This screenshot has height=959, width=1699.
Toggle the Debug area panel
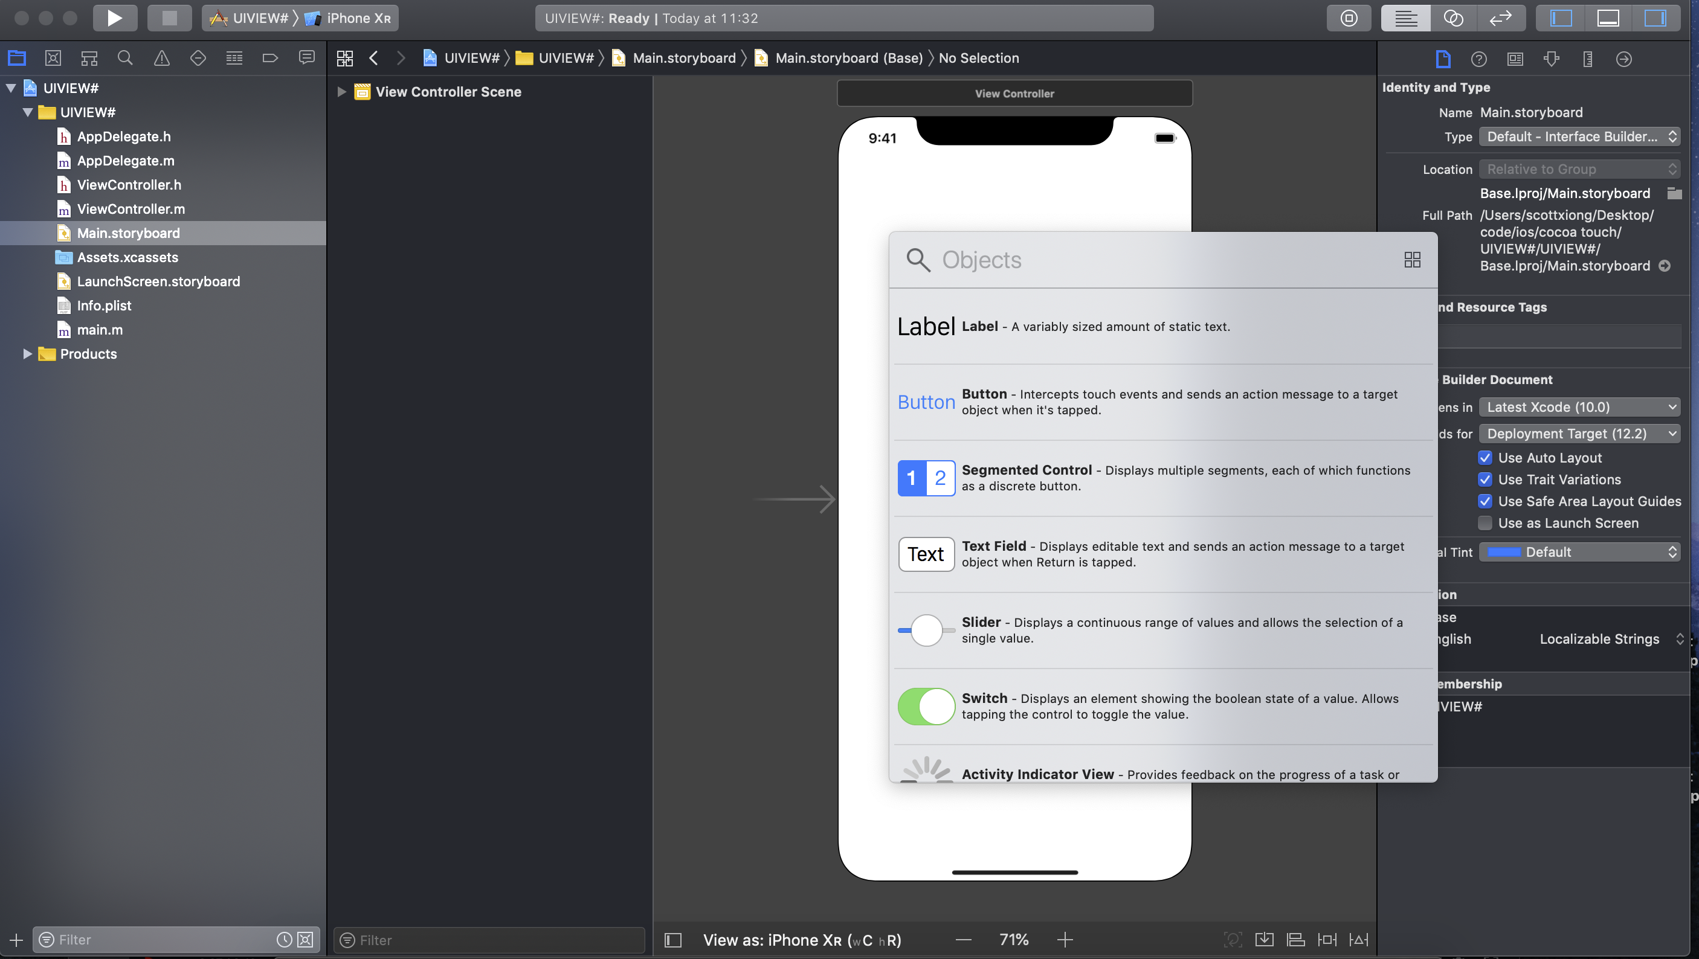[x=1608, y=18]
